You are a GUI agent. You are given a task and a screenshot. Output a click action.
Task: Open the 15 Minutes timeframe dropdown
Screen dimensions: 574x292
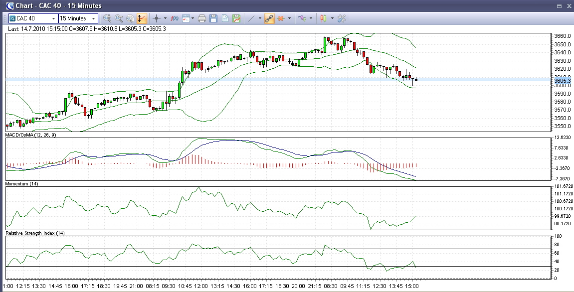[93, 18]
